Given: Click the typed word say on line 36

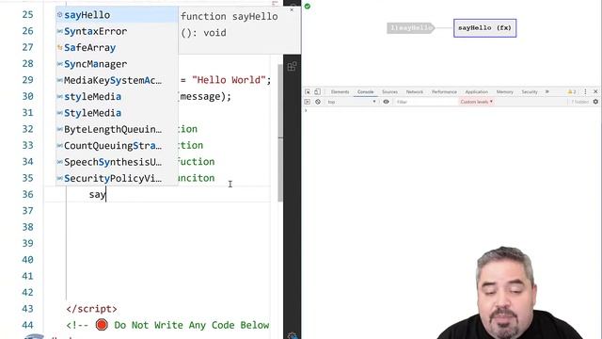Looking at the screenshot, I should pyautogui.click(x=97, y=195).
